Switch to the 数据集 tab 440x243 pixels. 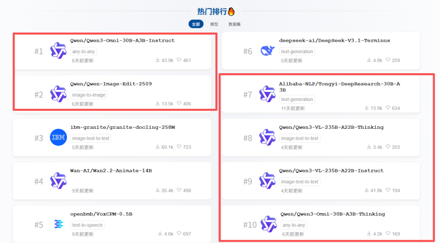(x=234, y=24)
